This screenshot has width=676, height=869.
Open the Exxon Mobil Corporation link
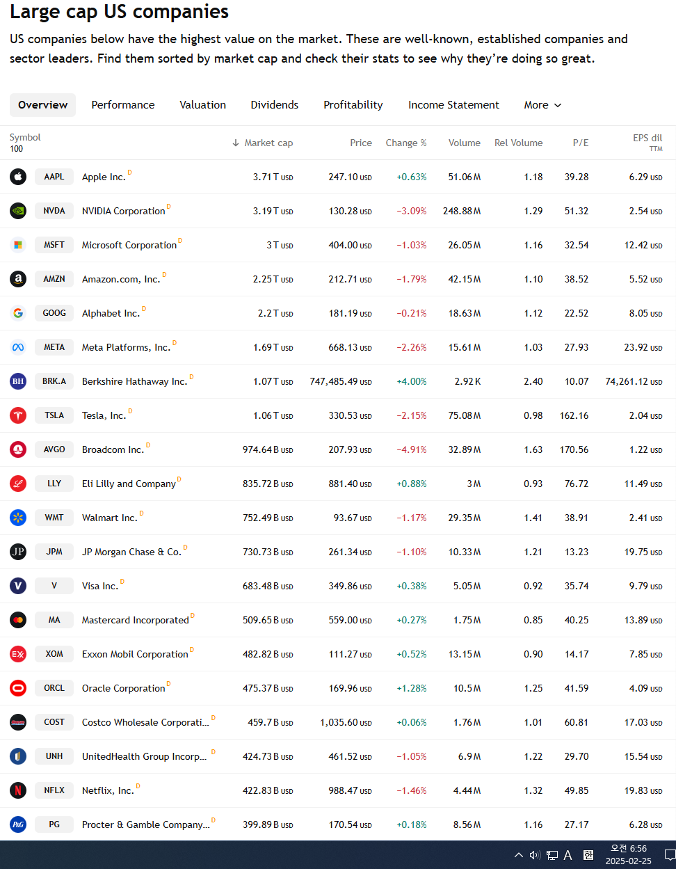click(135, 654)
